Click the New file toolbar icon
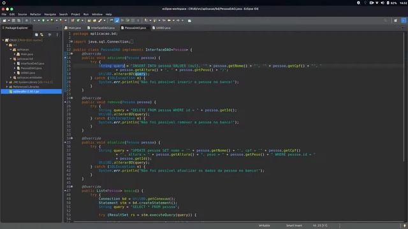 click(x=4, y=20)
